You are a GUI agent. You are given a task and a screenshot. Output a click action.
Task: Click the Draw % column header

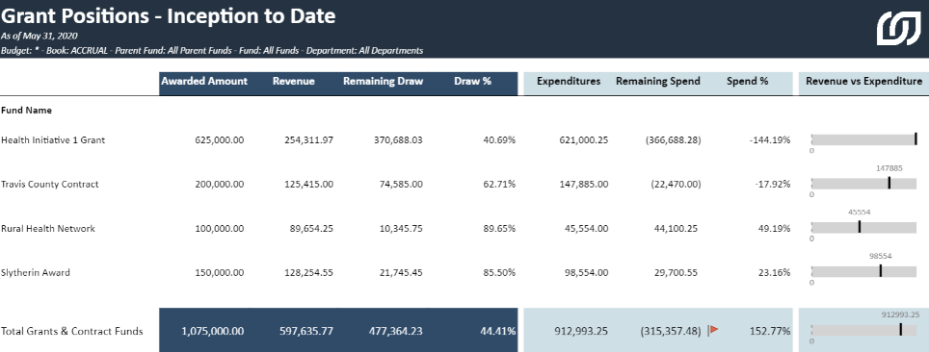point(473,82)
